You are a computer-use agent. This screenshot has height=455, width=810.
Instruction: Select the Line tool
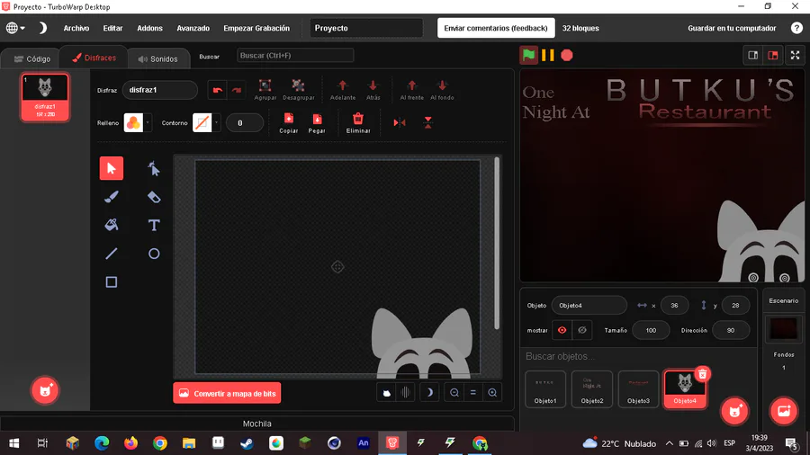[111, 254]
